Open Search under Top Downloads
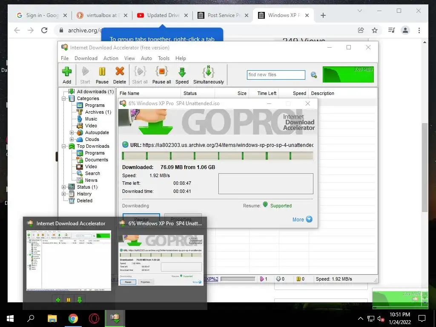 click(92, 173)
